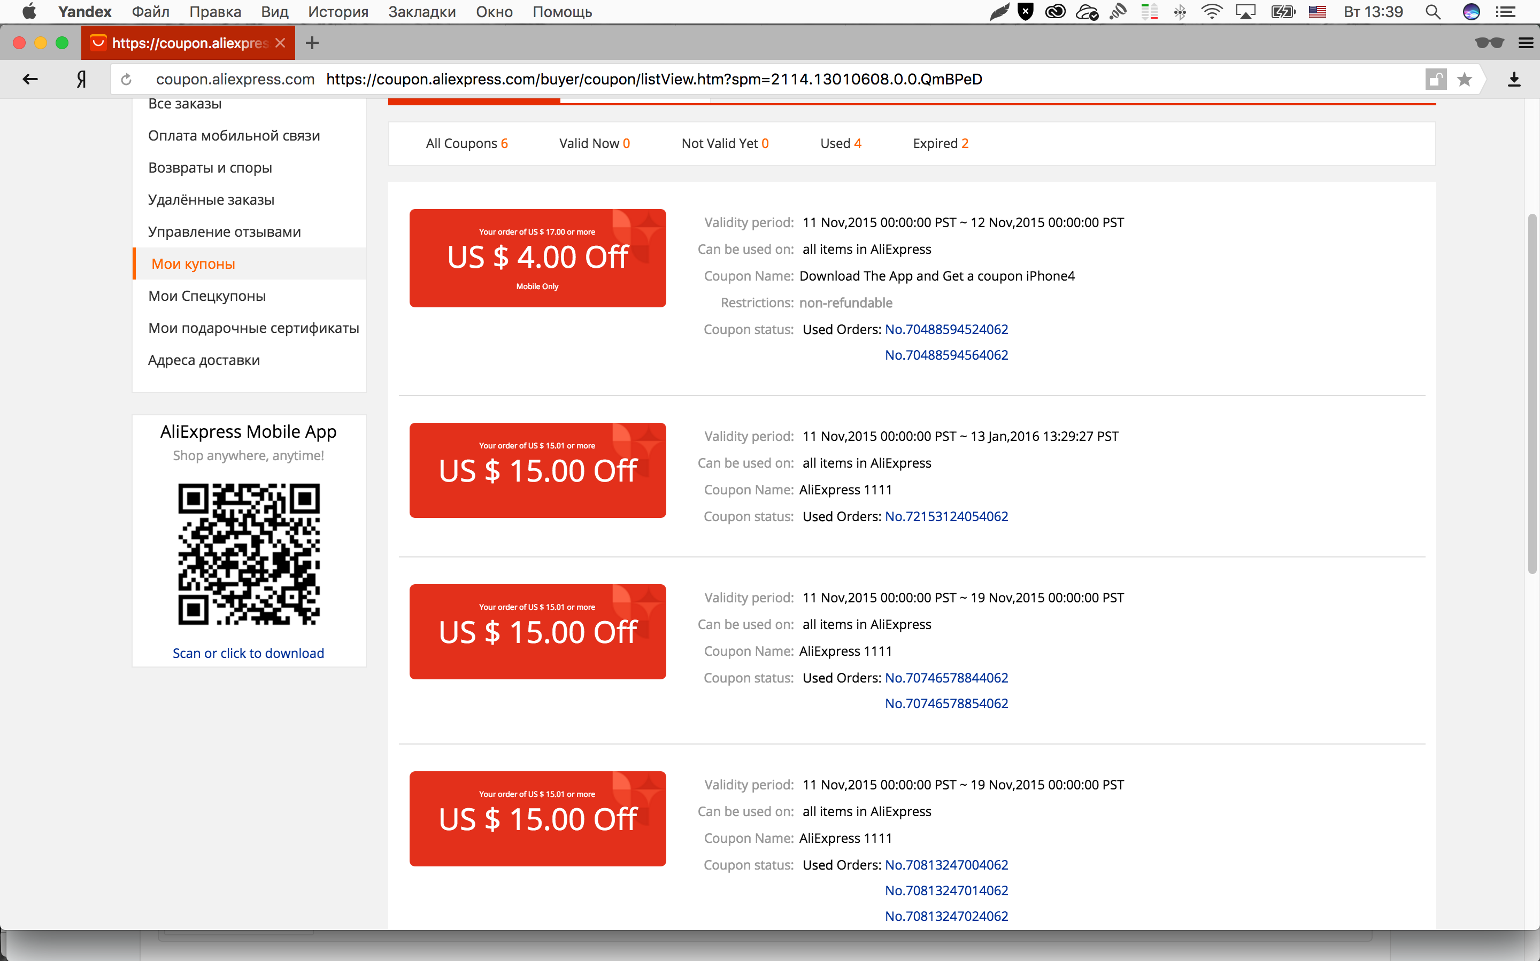Viewport: 1540px width, 961px height.
Task: Open the Yandex home Я button
Action: tap(81, 79)
